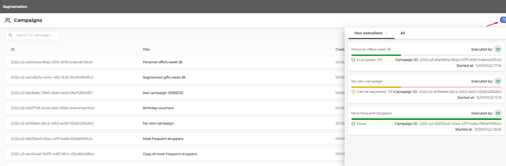Click the In progress refresh icon
Viewport: 506px width, 166px height.
pyautogui.click(x=353, y=60)
